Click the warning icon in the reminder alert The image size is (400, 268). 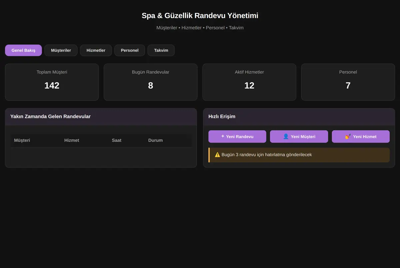(217, 155)
